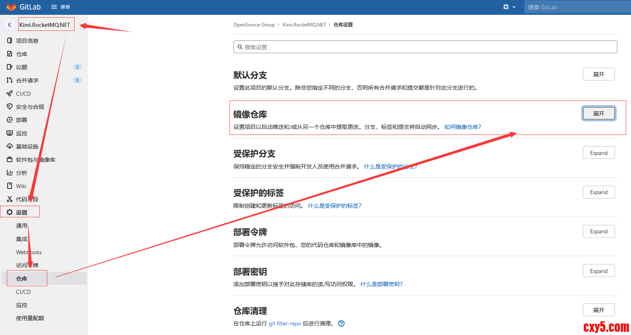
Task: Click the 设置 gear icon
Action: (10, 212)
